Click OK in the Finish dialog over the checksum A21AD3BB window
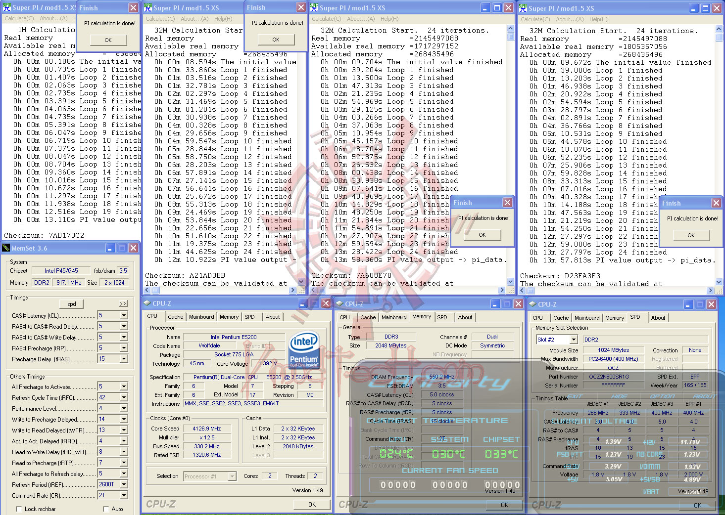Image resolution: width=725 pixels, height=515 pixels. click(x=276, y=40)
